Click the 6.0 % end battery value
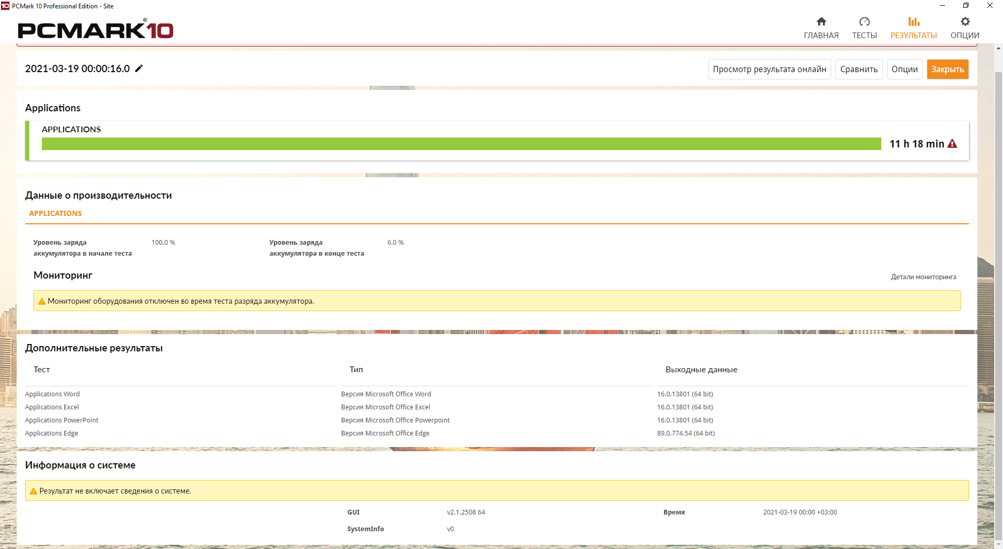The image size is (1003, 549). 395,242
